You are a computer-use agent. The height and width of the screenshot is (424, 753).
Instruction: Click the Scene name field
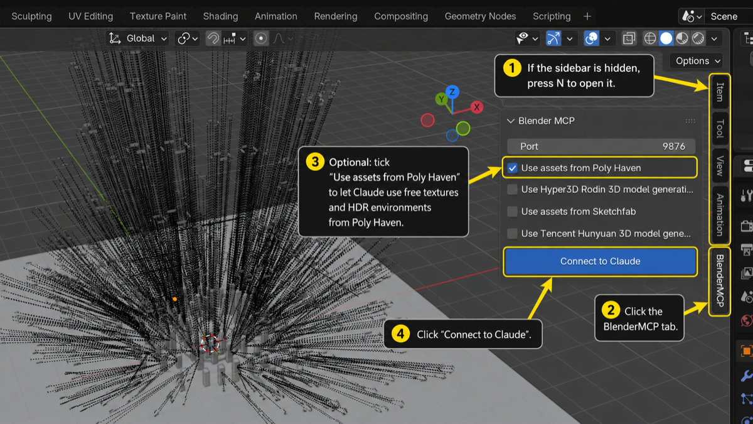pyautogui.click(x=728, y=16)
